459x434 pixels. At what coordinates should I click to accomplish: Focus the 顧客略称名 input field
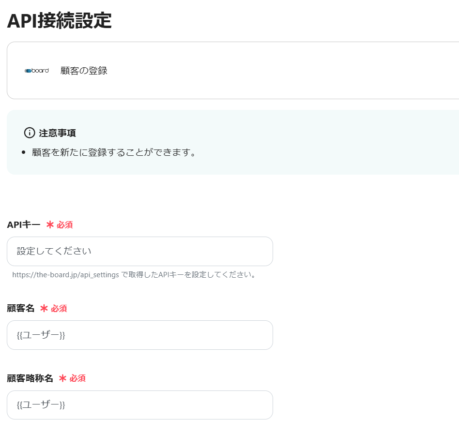140,405
